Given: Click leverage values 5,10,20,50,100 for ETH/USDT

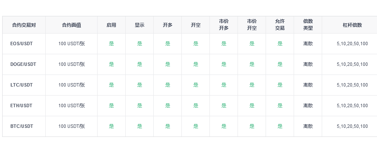Looking at the screenshot, I should click(352, 105).
